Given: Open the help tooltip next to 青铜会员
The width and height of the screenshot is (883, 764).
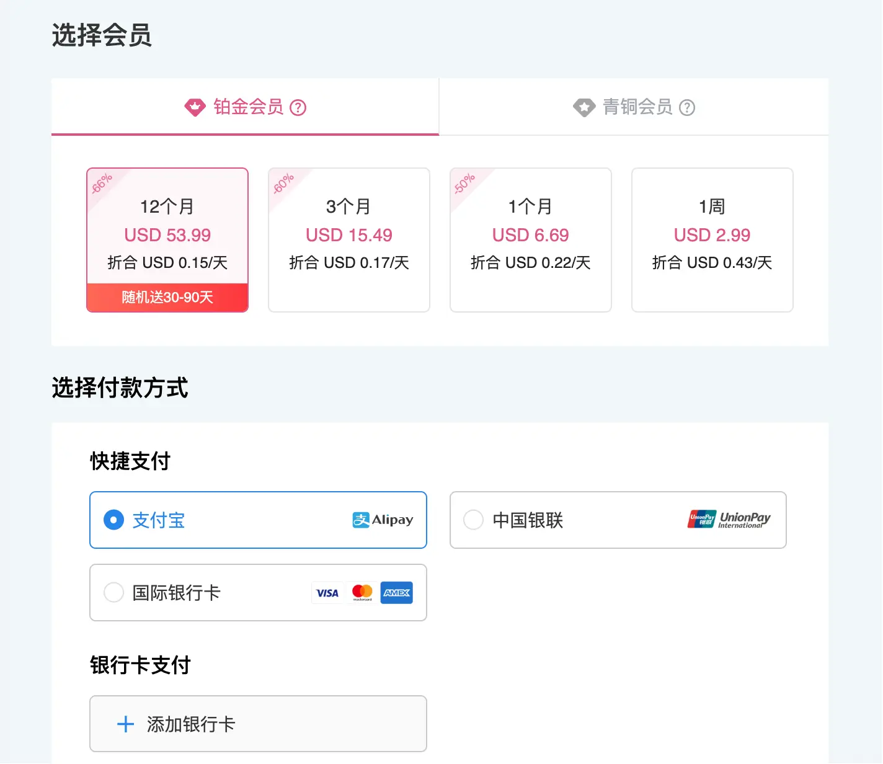Looking at the screenshot, I should pos(687,107).
